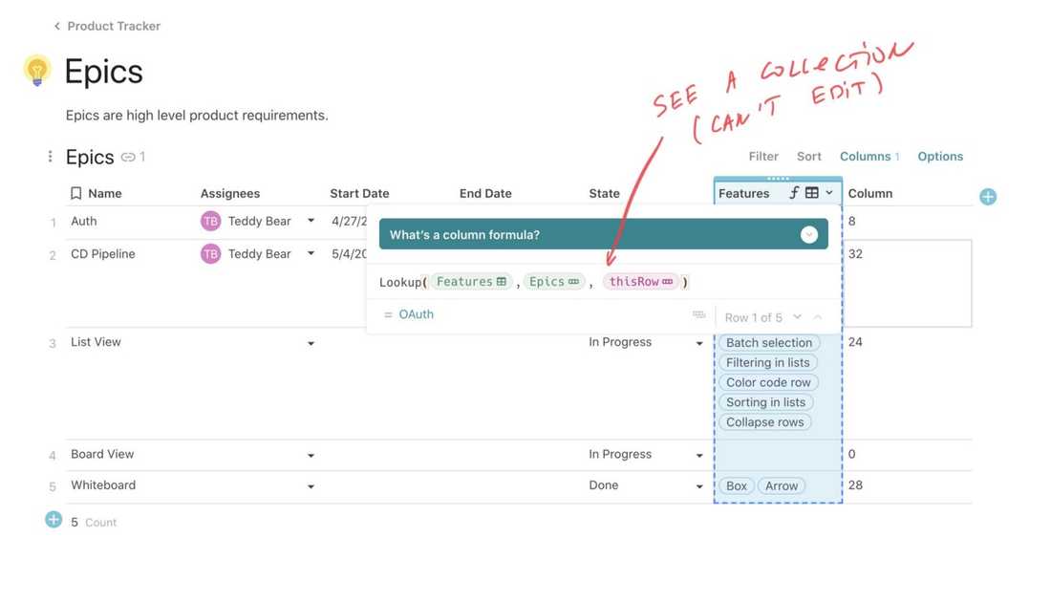Go back via the Product Tracker link
This screenshot has width=1051, height=602.
click(x=105, y=26)
